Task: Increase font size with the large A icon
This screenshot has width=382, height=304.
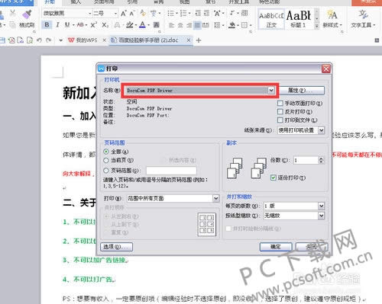Action: (123, 13)
